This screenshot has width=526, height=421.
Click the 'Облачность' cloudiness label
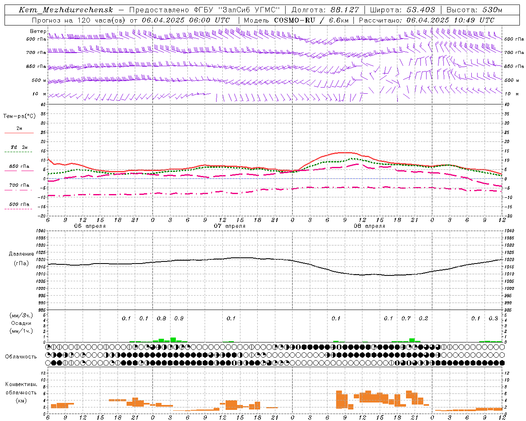pos(21,357)
